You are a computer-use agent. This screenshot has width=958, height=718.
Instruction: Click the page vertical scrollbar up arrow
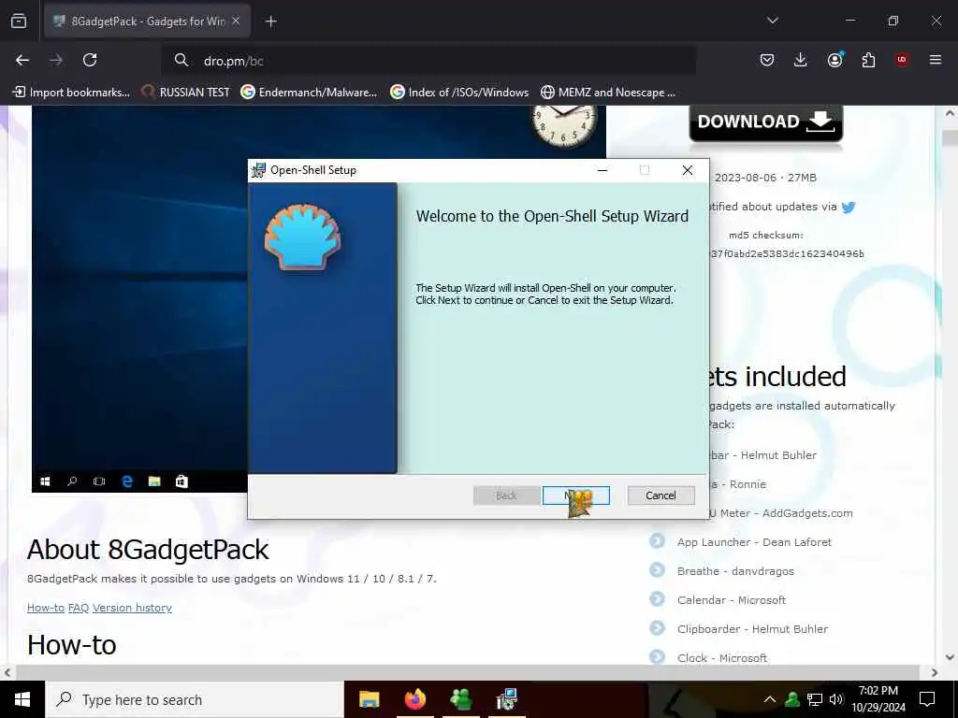click(950, 113)
